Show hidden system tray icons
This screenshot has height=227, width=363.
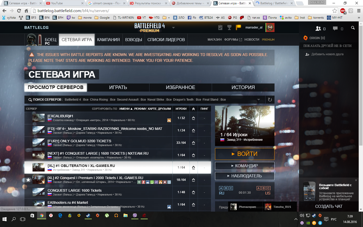tap(296, 219)
